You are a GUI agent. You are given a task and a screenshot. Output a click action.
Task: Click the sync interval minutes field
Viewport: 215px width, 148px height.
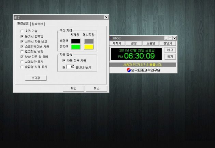(71, 67)
